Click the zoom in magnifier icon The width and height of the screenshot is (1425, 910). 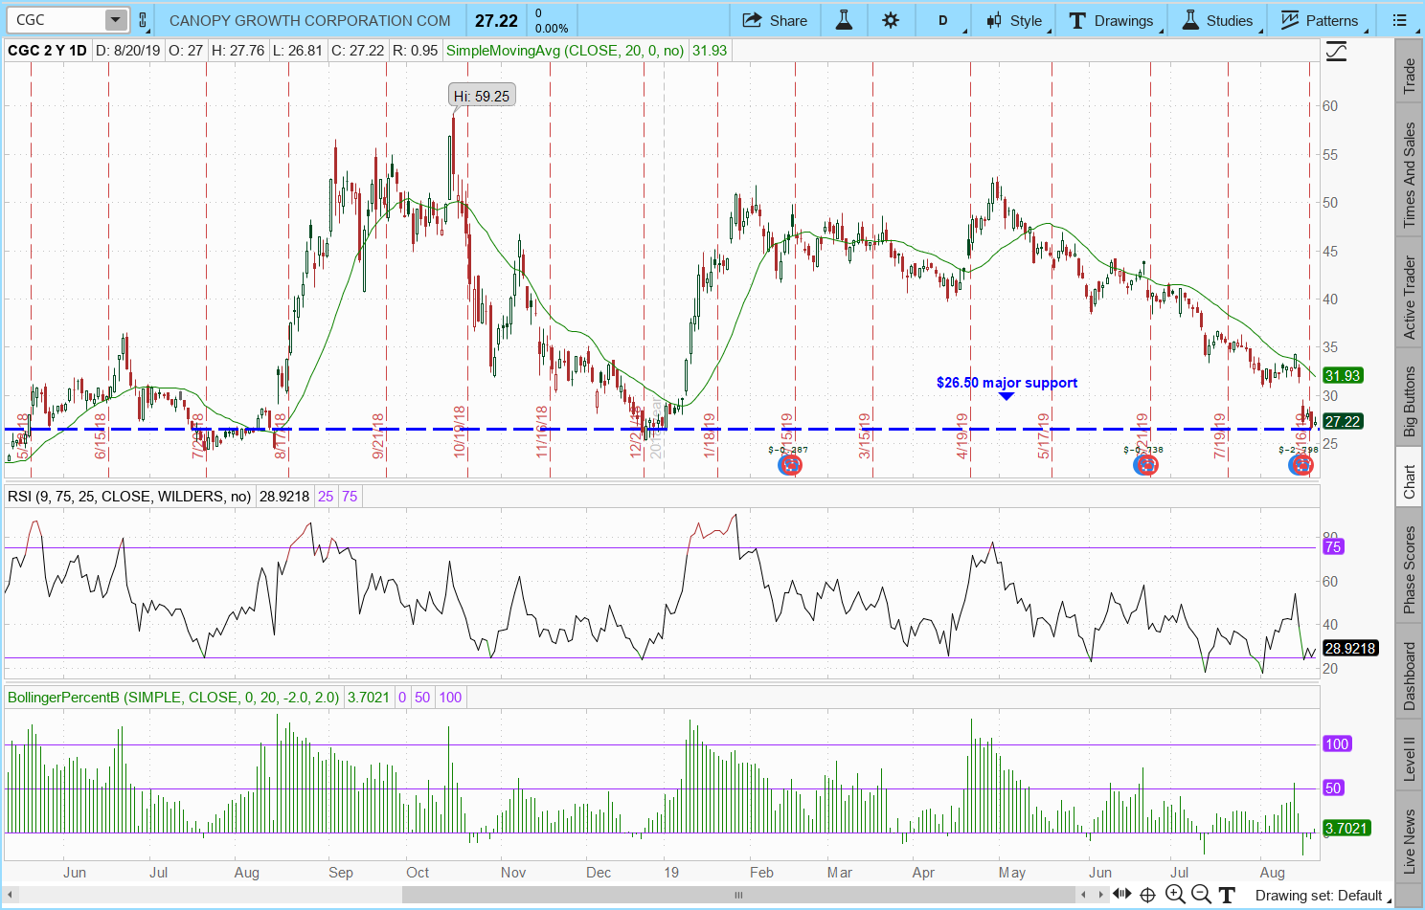tap(1175, 895)
